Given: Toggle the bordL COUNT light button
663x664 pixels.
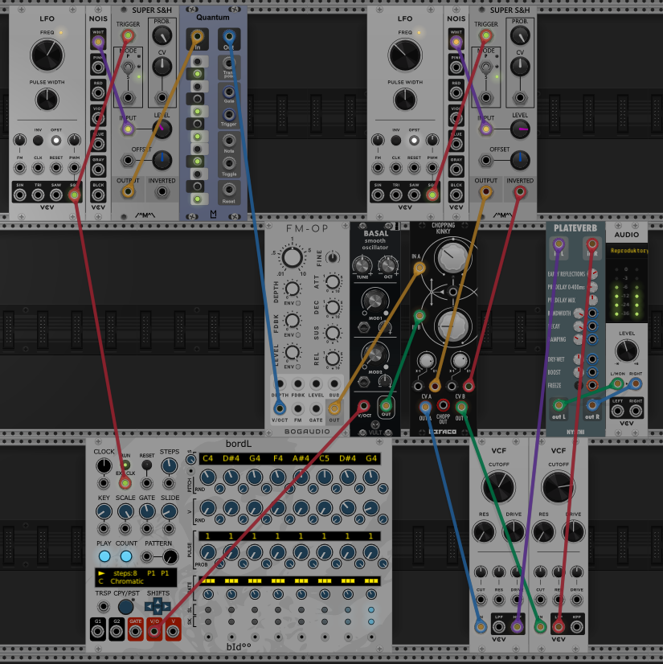Looking at the screenshot, I should (x=126, y=556).
